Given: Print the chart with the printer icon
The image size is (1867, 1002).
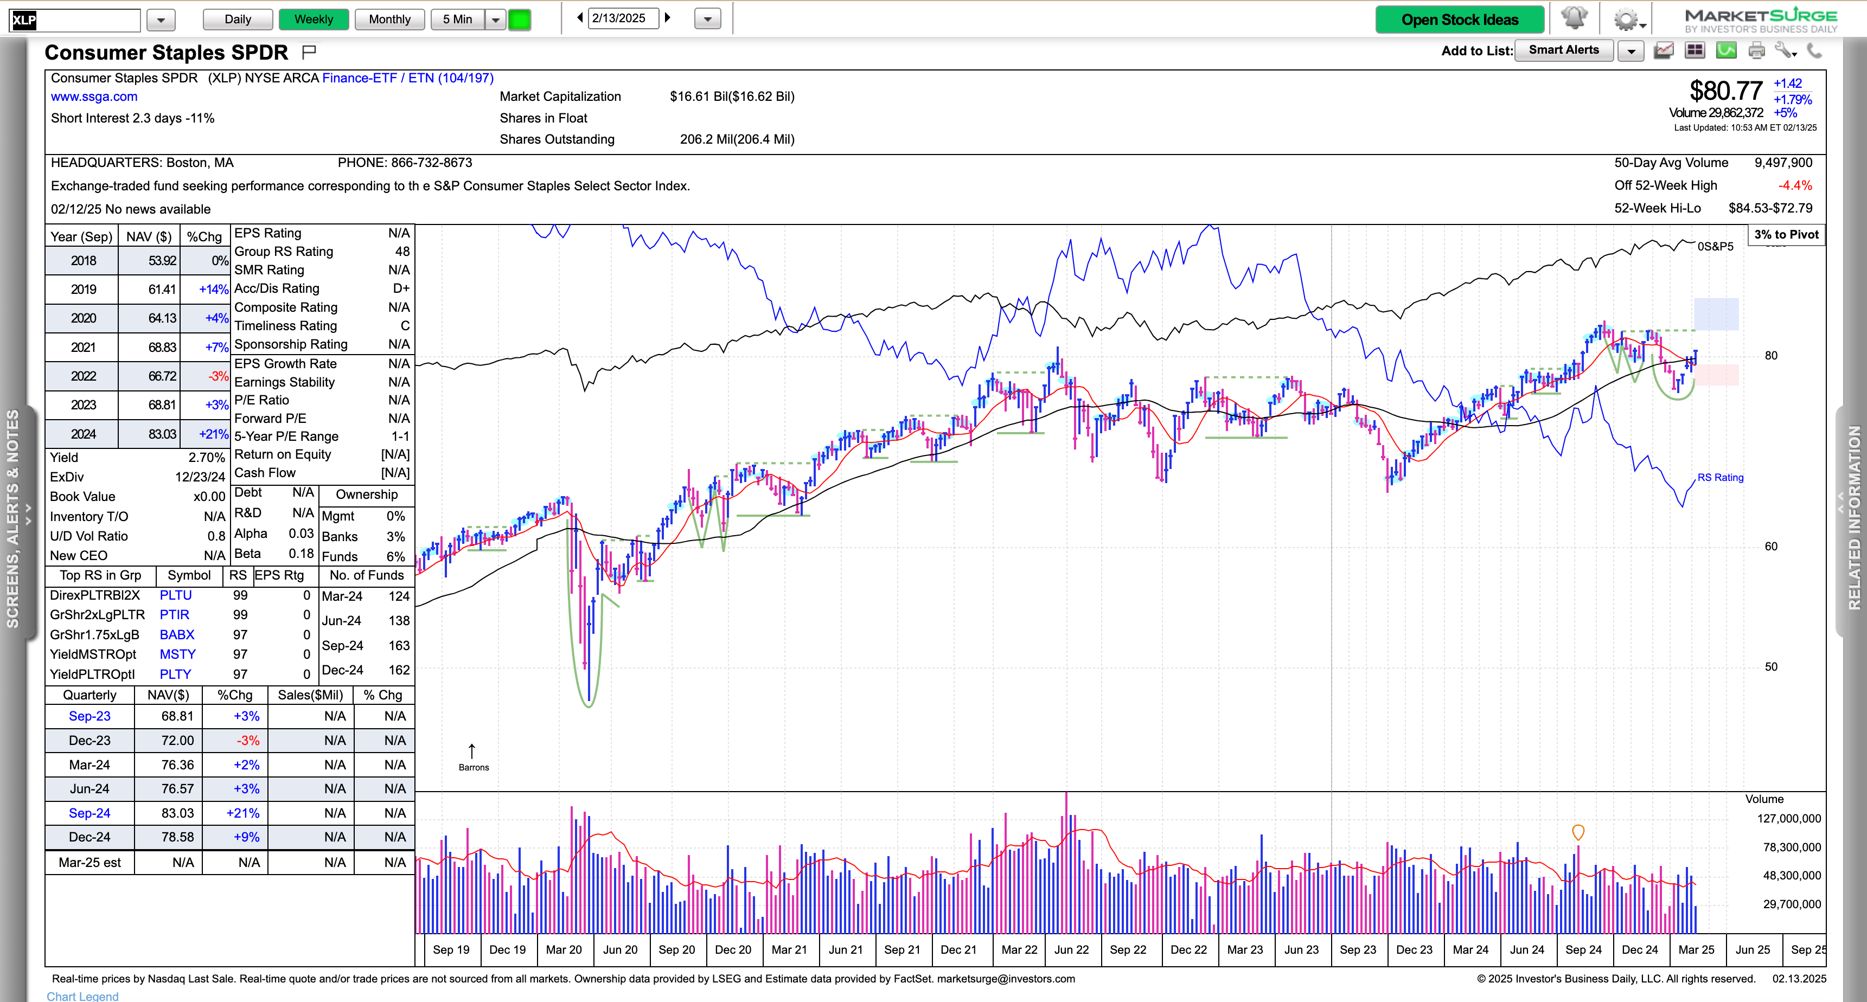Looking at the screenshot, I should tap(1756, 51).
